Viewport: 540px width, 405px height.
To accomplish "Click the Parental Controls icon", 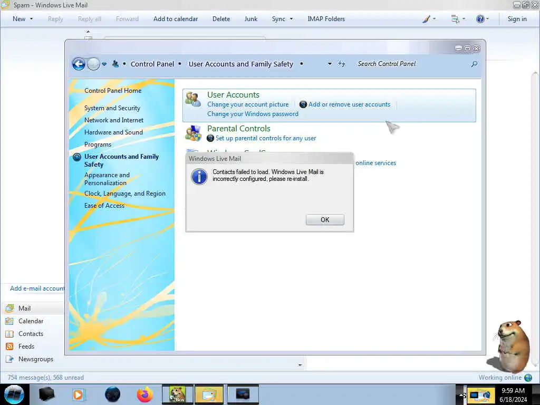I will tap(193, 133).
